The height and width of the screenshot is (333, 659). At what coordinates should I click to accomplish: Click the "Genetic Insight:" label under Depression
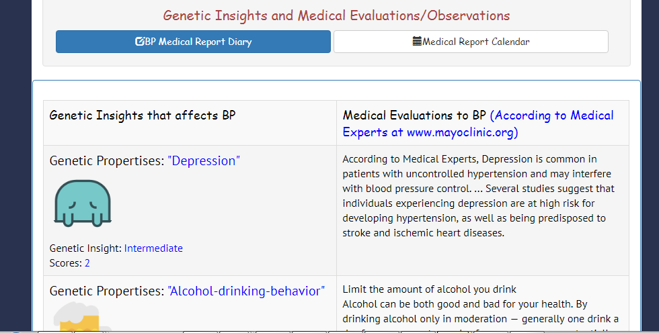point(85,248)
